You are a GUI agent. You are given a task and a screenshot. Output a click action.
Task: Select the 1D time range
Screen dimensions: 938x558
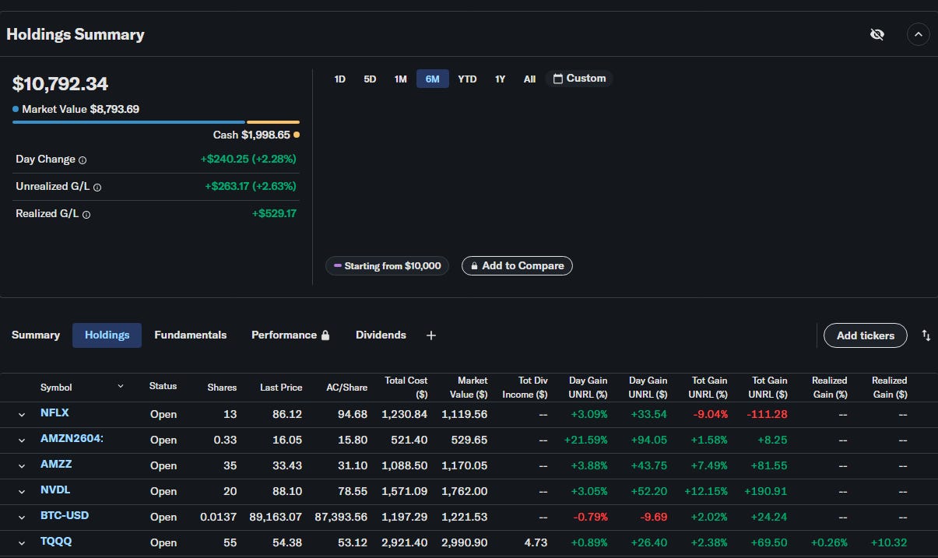340,79
